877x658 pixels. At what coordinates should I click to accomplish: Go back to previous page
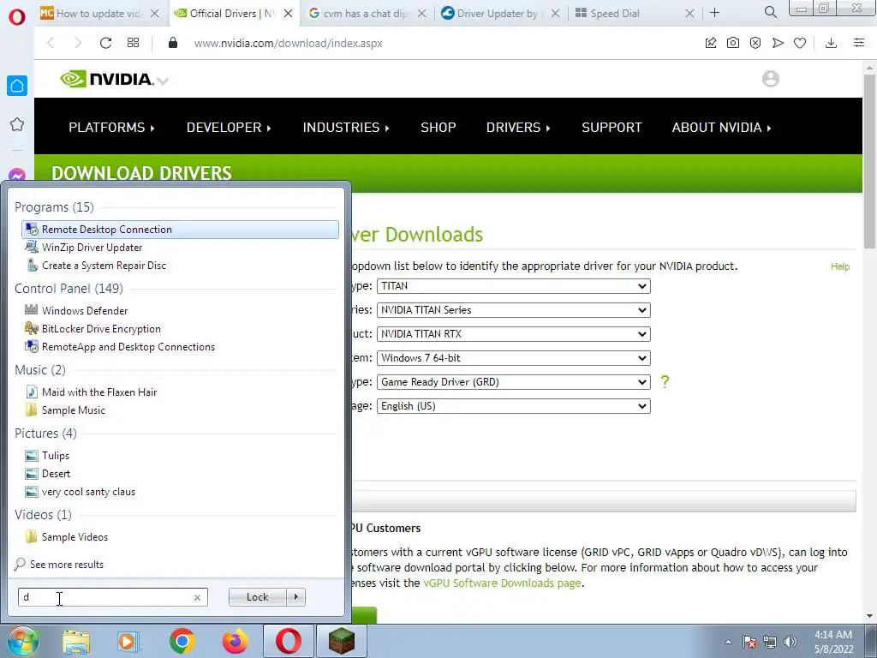pos(51,43)
